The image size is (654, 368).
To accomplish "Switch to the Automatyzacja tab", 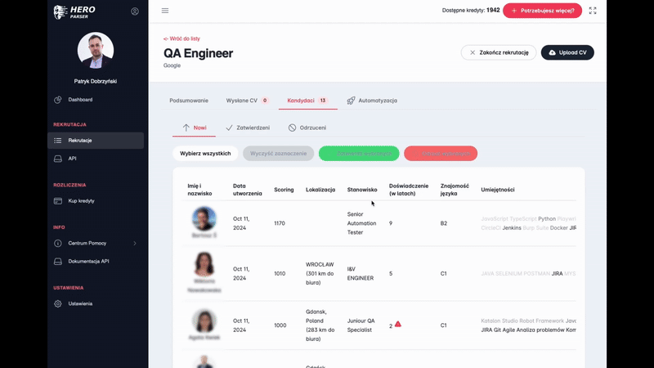I will click(372, 101).
